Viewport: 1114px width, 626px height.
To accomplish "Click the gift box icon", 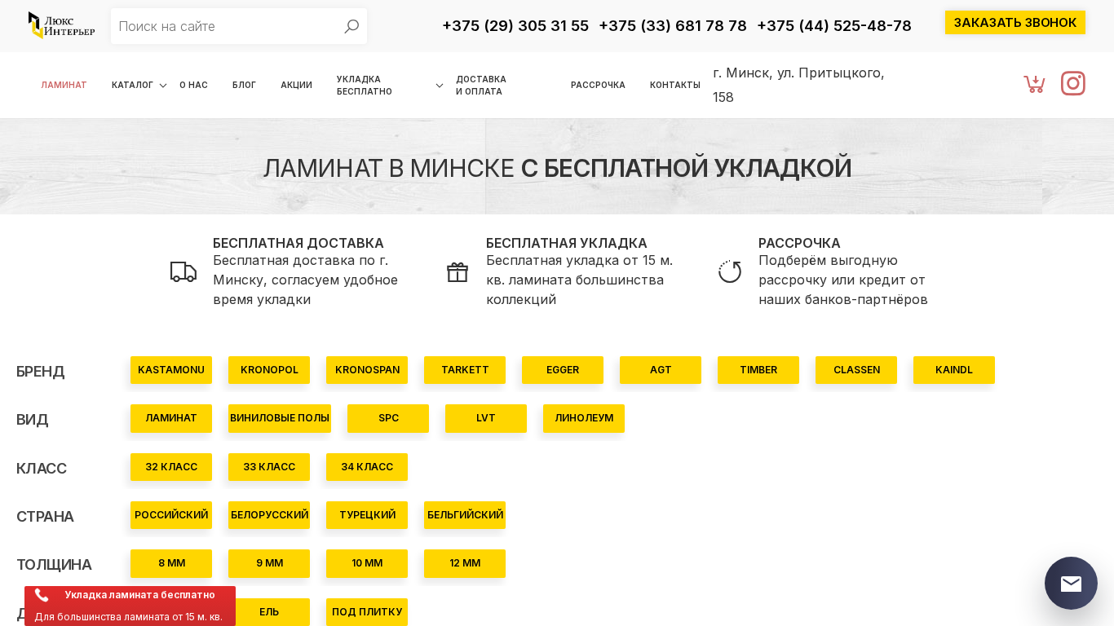I will tap(458, 271).
